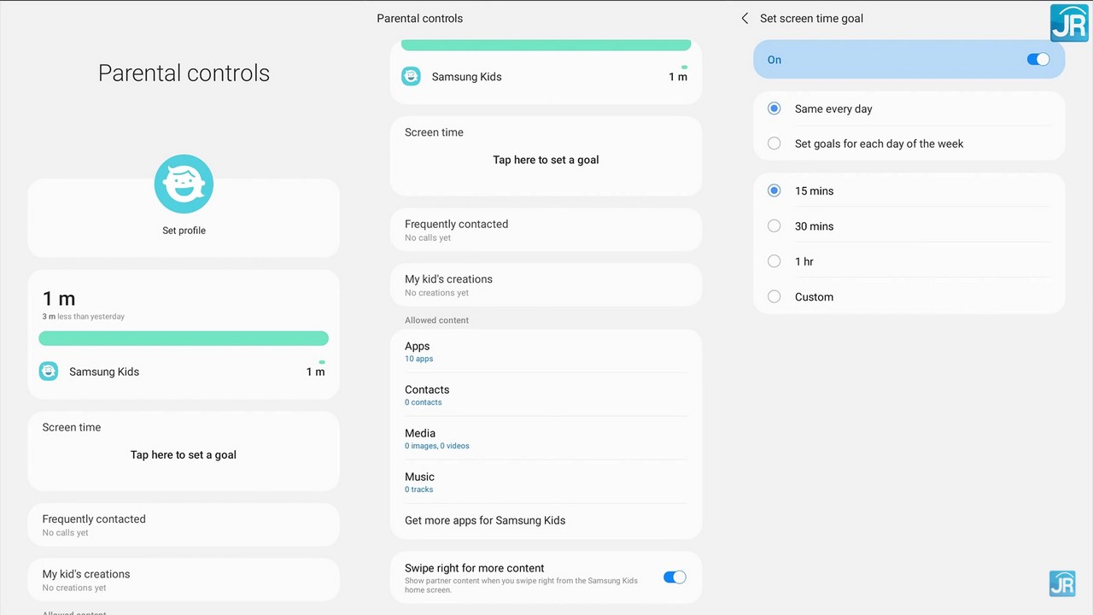Click '0 images, 0 videos' text
1093x615 pixels.
coord(437,446)
